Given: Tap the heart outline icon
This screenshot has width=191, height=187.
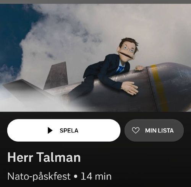Looking at the screenshot, I should click(136, 131).
